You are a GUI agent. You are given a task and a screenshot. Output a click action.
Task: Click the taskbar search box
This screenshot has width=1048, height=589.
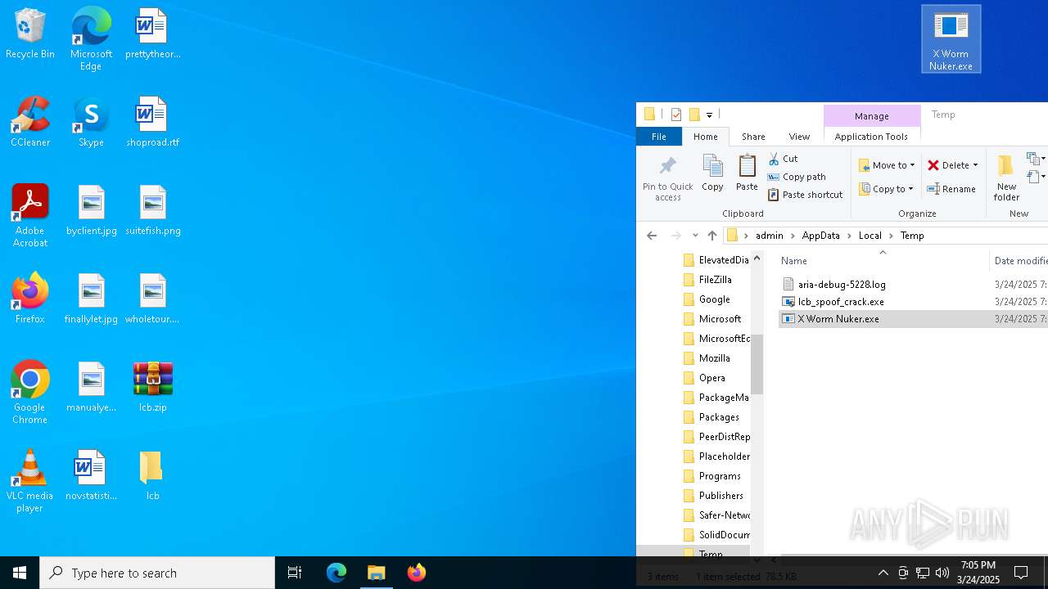(x=157, y=573)
